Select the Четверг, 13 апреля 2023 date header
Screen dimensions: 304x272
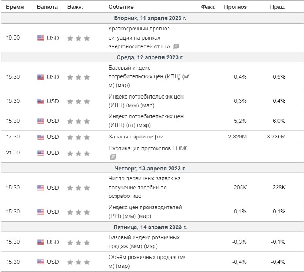[150, 168]
